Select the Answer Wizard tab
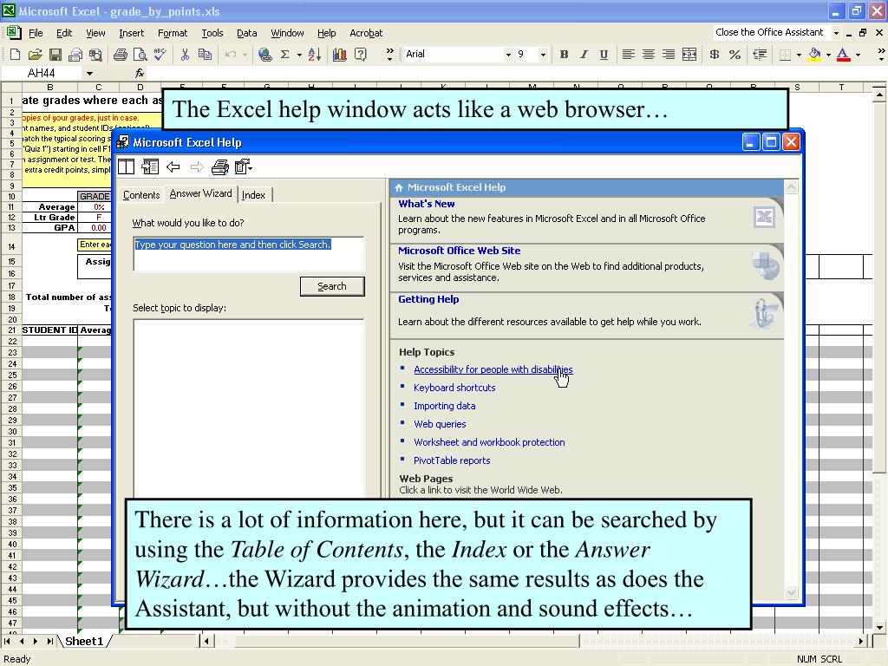The width and height of the screenshot is (888, 666). pos(200,193)
